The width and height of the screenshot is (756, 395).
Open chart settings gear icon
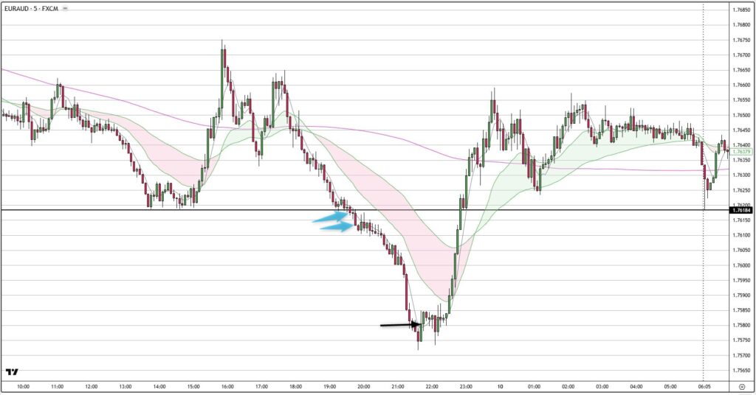pyautogui.click(x=740, y=386)
